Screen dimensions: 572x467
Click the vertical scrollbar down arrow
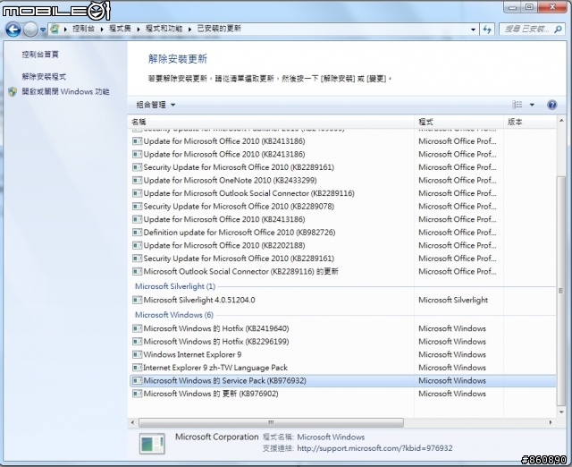(x=561, y=412)
